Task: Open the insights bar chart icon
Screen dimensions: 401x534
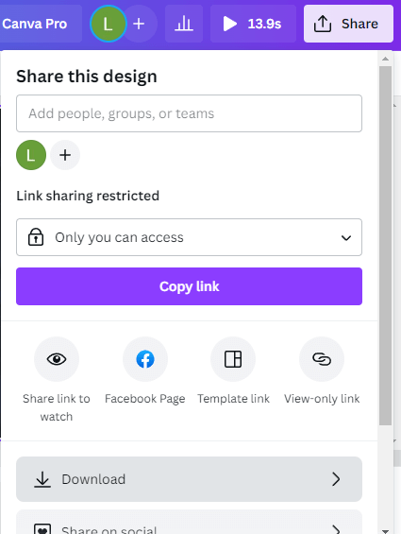Action: point(184,24)
